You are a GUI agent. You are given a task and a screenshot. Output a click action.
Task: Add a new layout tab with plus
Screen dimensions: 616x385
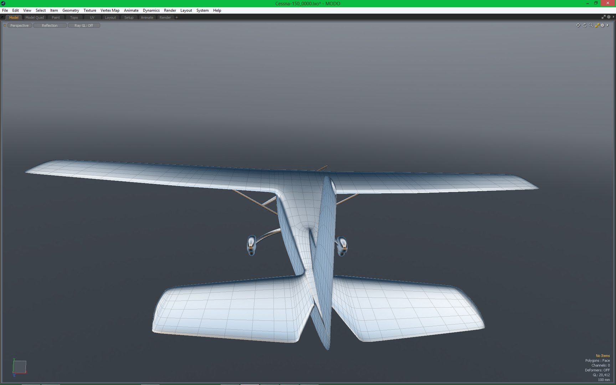pos(176,17)
